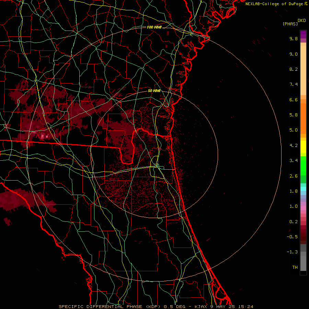Click the [PHAS] units label

point(290,24)
